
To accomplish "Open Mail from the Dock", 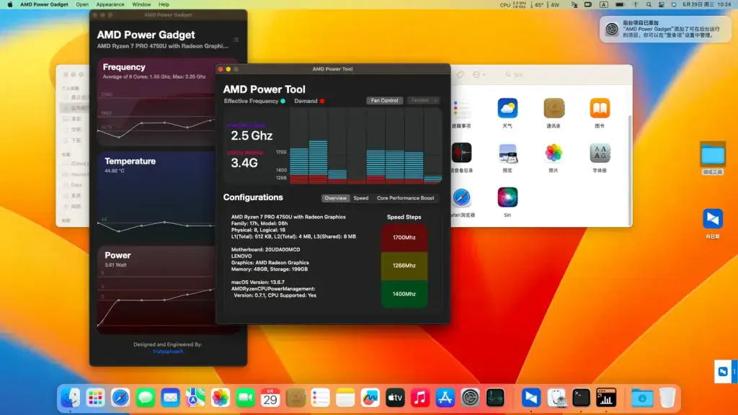I will coord(170,398).
